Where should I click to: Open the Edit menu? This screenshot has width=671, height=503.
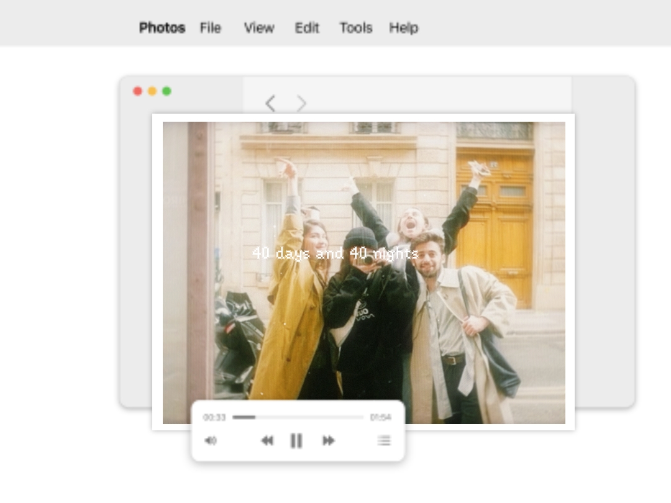306,28
